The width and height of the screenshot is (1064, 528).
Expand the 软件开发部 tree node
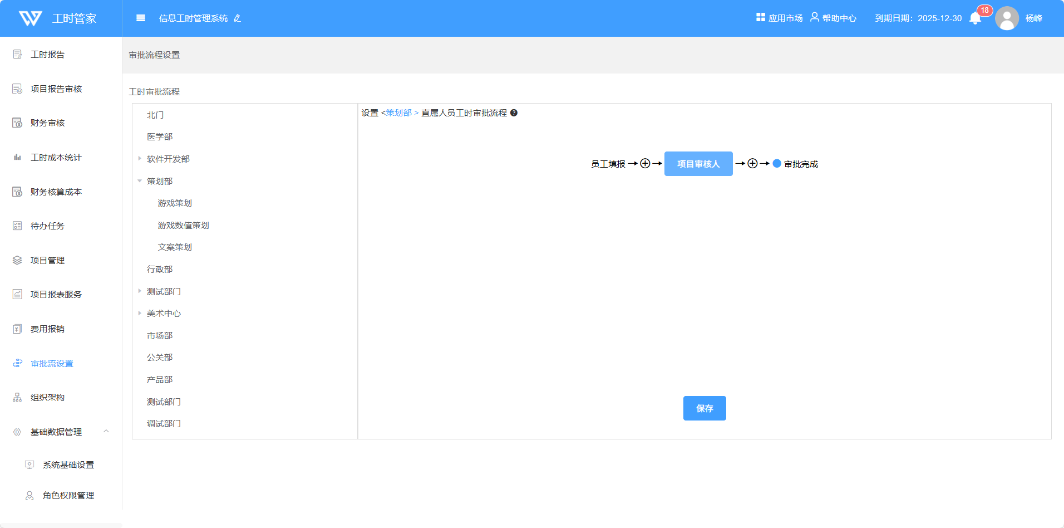pos(140,159)
